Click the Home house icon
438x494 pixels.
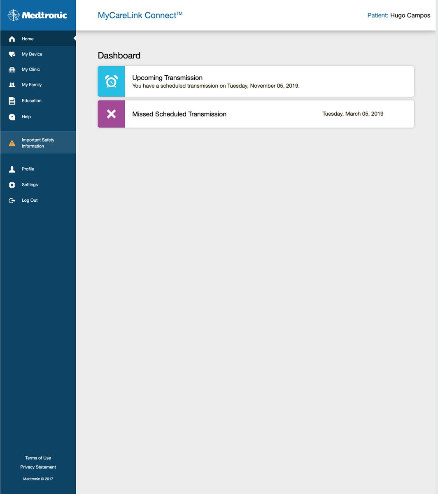pyautogui.click(x=12, y=39)
